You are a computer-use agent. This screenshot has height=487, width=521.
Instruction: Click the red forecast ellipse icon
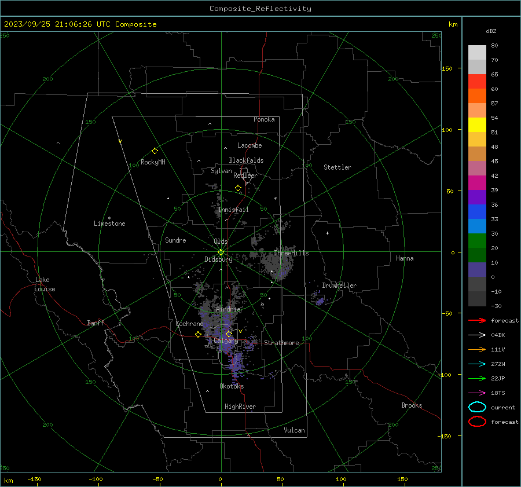[477, 422]
